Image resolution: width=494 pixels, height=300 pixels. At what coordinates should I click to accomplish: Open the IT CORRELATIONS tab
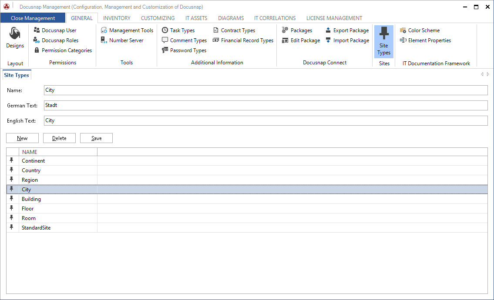point(275,18)
